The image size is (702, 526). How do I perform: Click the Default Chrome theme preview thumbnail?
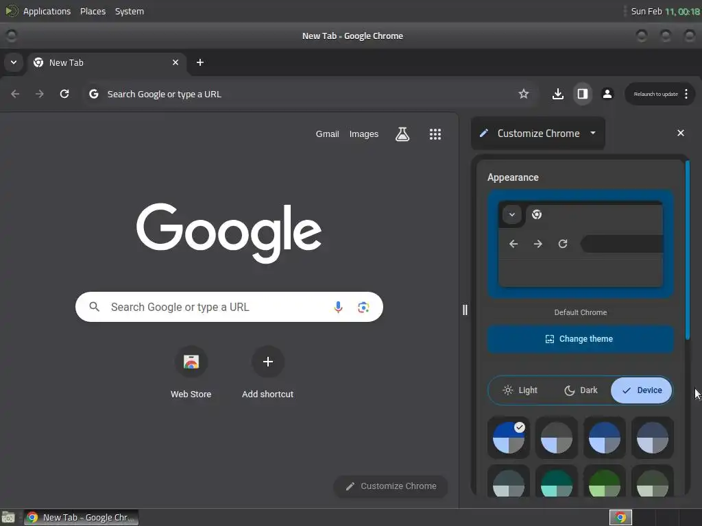click(580, 245)
